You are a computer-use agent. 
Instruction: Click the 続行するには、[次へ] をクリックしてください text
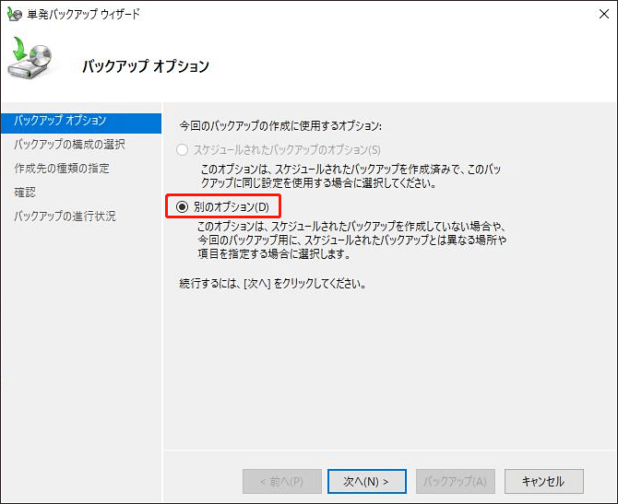click(273, 284)
